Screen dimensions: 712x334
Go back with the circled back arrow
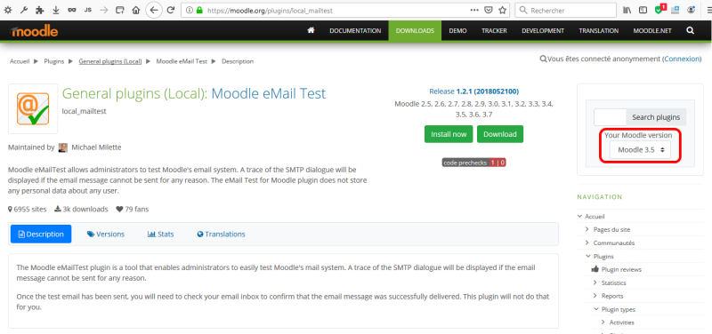pos(154,10)
